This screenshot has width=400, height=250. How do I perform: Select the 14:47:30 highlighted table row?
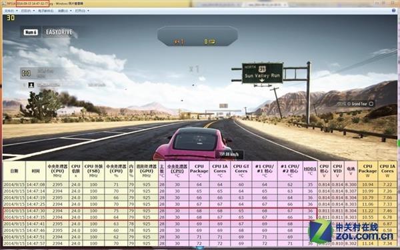[160, 211]
